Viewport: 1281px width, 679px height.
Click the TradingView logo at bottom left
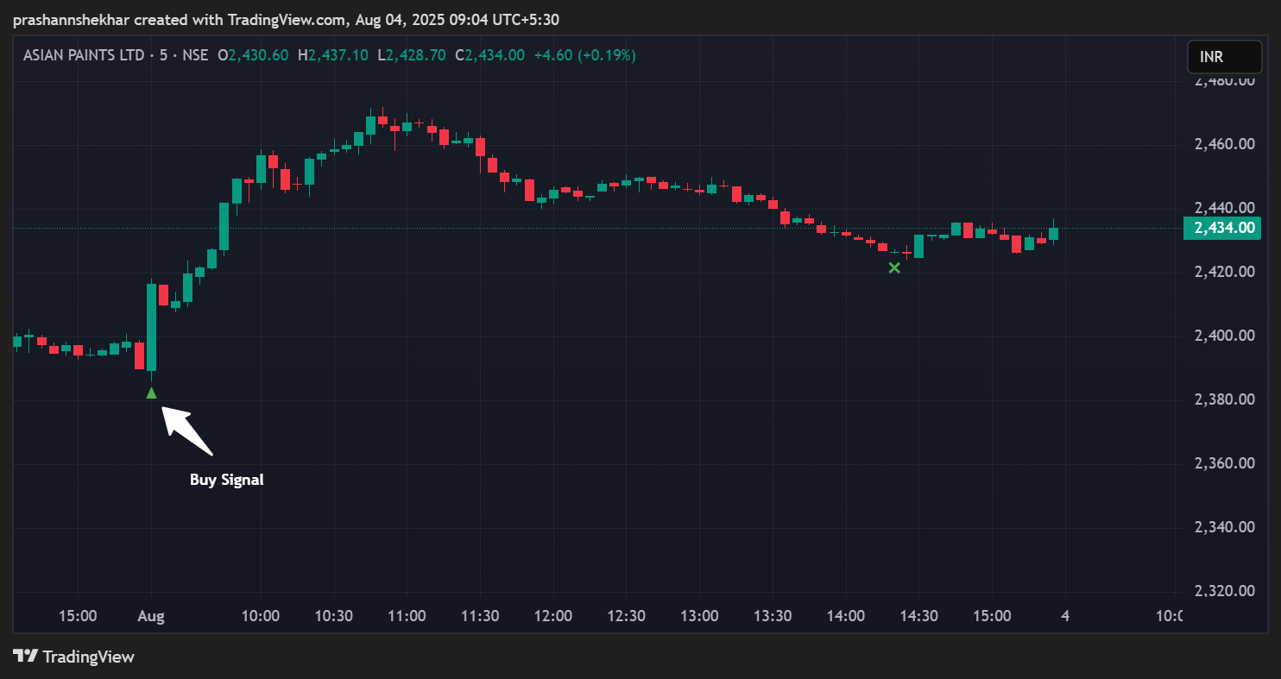pos(74,657)
